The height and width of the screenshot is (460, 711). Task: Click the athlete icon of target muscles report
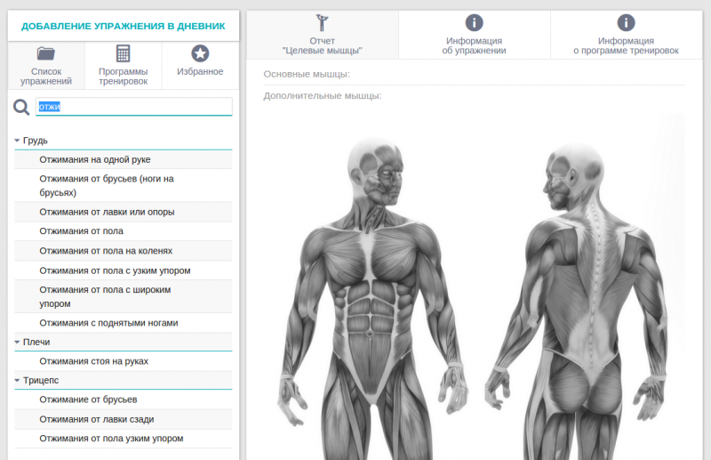(x=322, y=23)
